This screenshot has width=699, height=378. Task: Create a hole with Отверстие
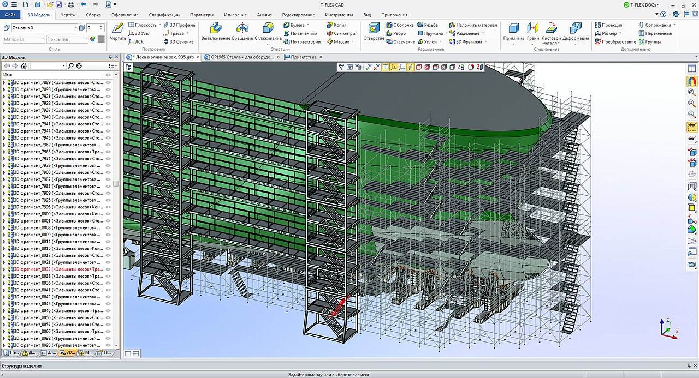[374, 32]
